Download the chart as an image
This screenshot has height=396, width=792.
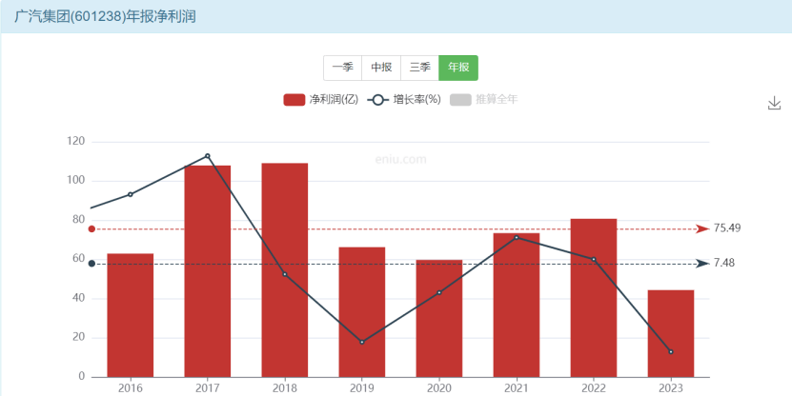tap(774, 104)
